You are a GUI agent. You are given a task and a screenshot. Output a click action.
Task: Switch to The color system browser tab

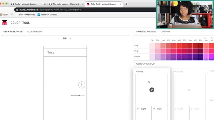(66, 4)
